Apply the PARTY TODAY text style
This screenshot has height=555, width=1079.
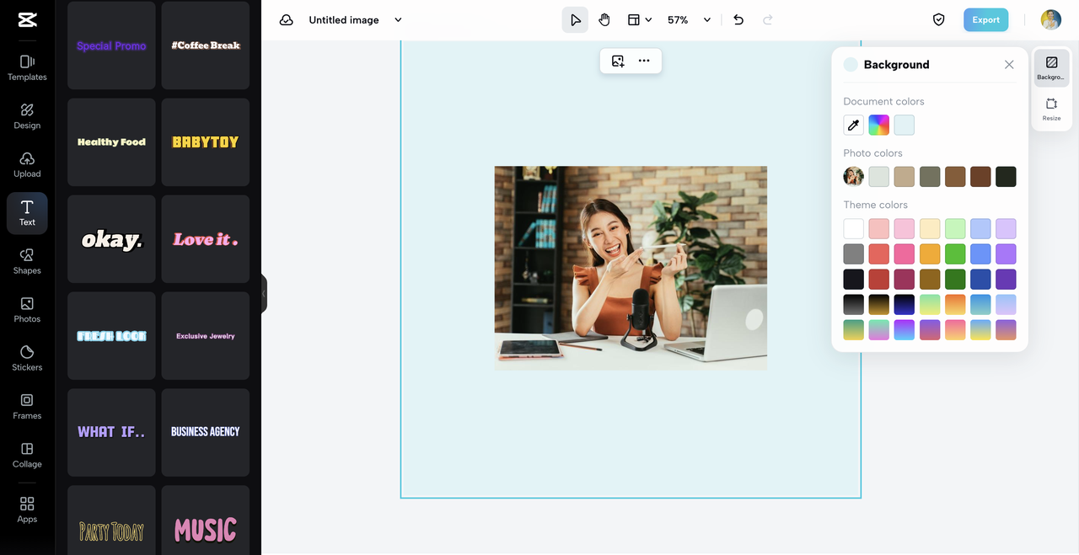click(111, 520)
